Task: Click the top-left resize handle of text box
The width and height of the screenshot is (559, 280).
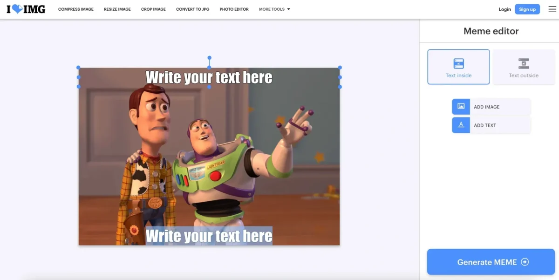Action: coord(78,68)
